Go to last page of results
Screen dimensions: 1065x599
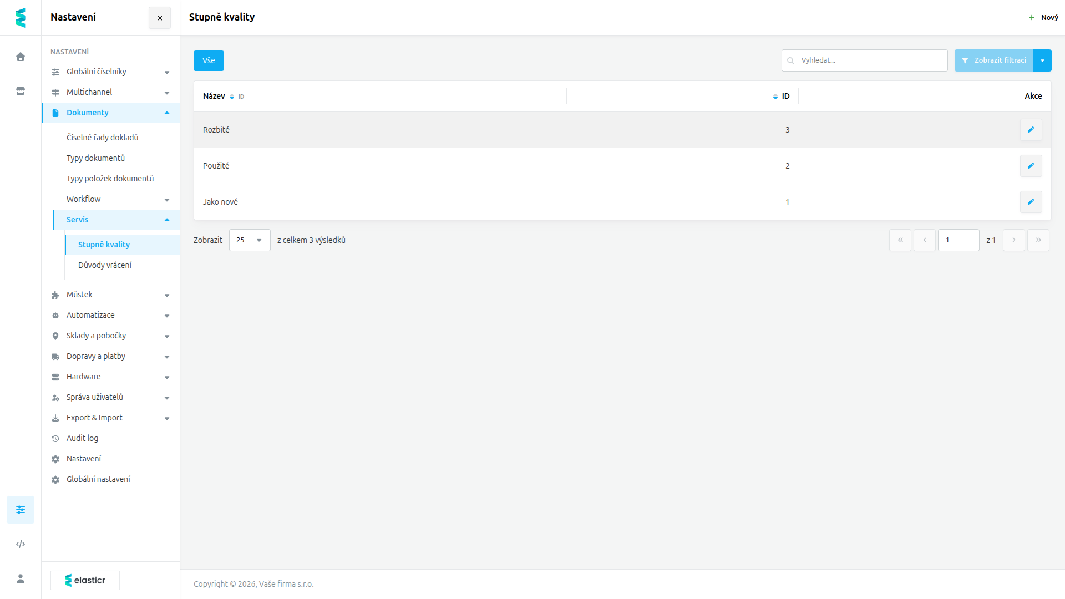click(1038, 240)
